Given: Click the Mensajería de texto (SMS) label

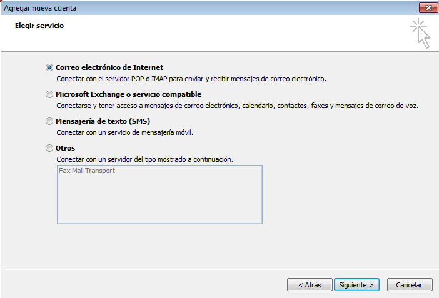Looking at the screenshot, I should (x=103, y=121).
